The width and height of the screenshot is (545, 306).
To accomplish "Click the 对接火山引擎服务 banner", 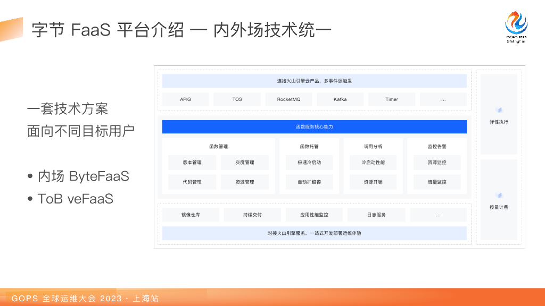I will [x=314, y=233].
